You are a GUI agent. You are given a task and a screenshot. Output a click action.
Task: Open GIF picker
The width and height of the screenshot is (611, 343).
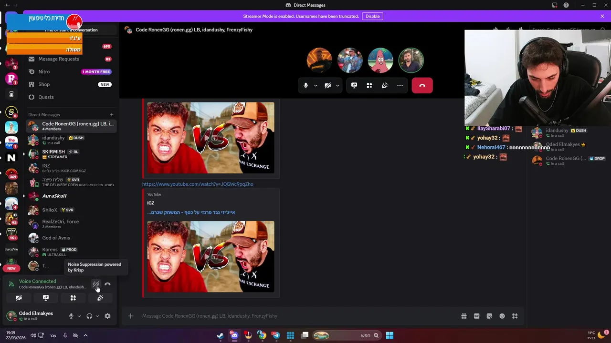[x=476, y=316]
